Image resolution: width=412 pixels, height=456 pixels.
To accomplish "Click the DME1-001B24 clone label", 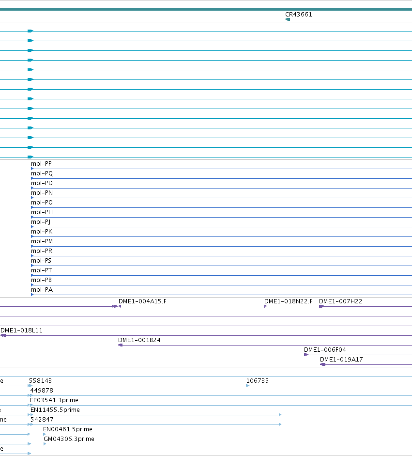I will coord(139,340).
